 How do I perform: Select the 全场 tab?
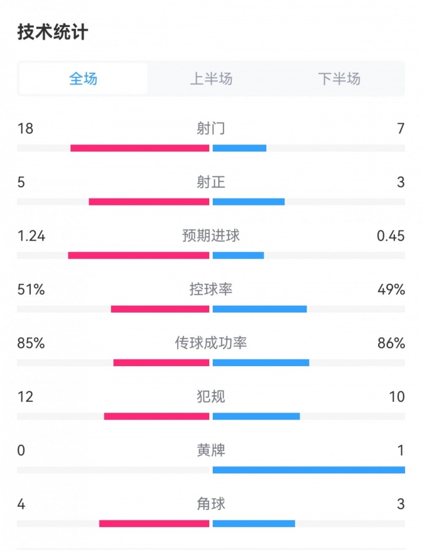tap(83, 79)
